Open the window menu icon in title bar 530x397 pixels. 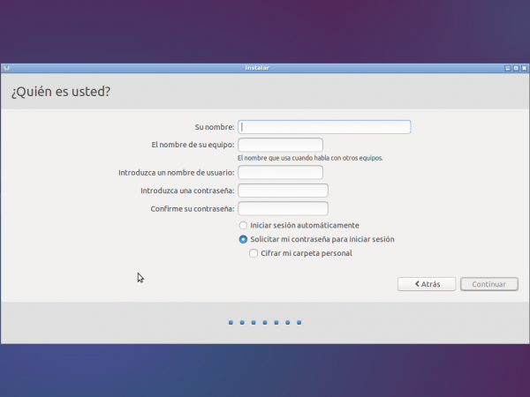click(6, 68)
